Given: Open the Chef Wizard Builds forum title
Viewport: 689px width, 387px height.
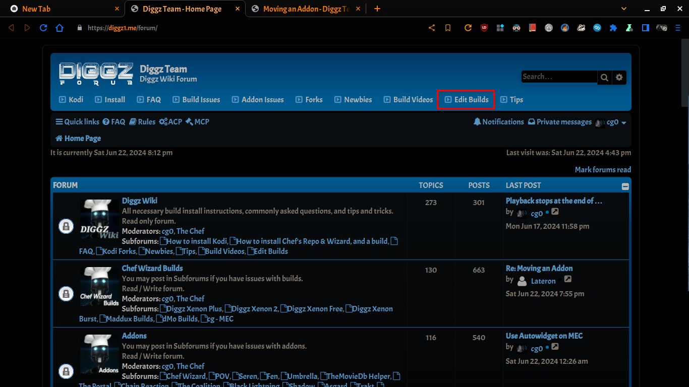Looking at the screenshot, I should [152, 268].
